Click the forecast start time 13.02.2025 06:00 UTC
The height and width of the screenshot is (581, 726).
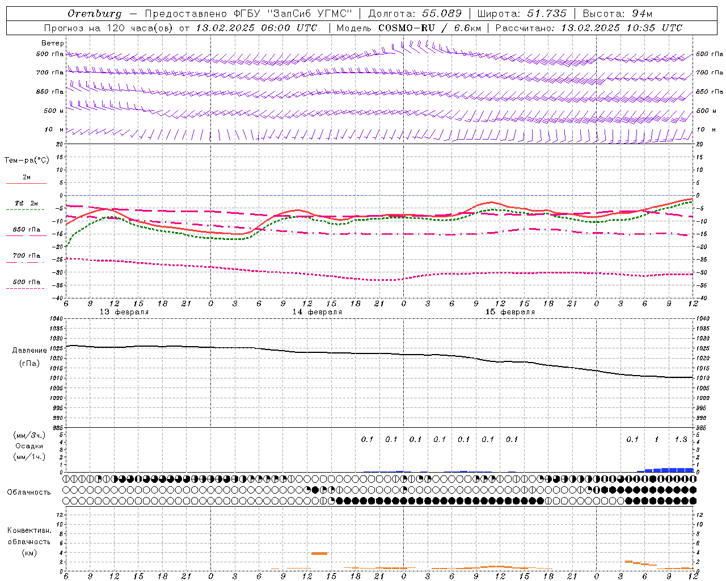tap(256, 28)
